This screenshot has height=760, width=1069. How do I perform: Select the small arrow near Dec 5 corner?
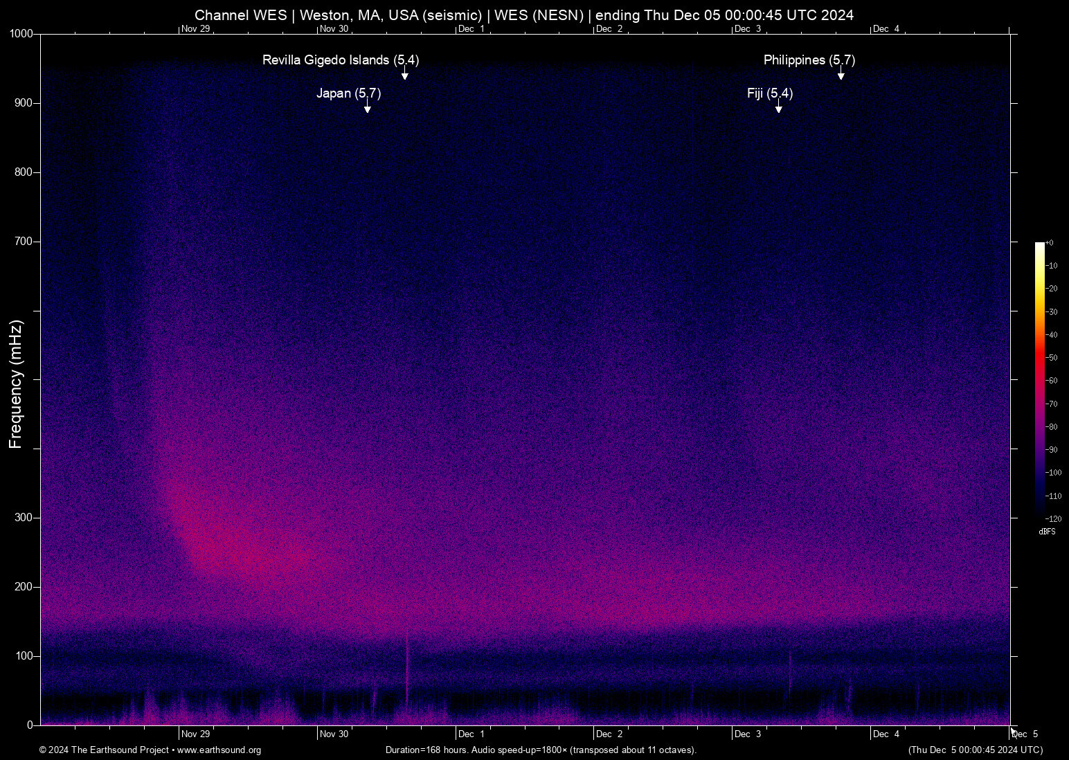tap(1013, 731)
